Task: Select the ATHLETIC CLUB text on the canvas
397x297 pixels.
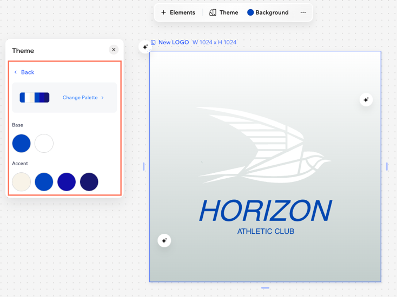Action: [x=266, y=231]
